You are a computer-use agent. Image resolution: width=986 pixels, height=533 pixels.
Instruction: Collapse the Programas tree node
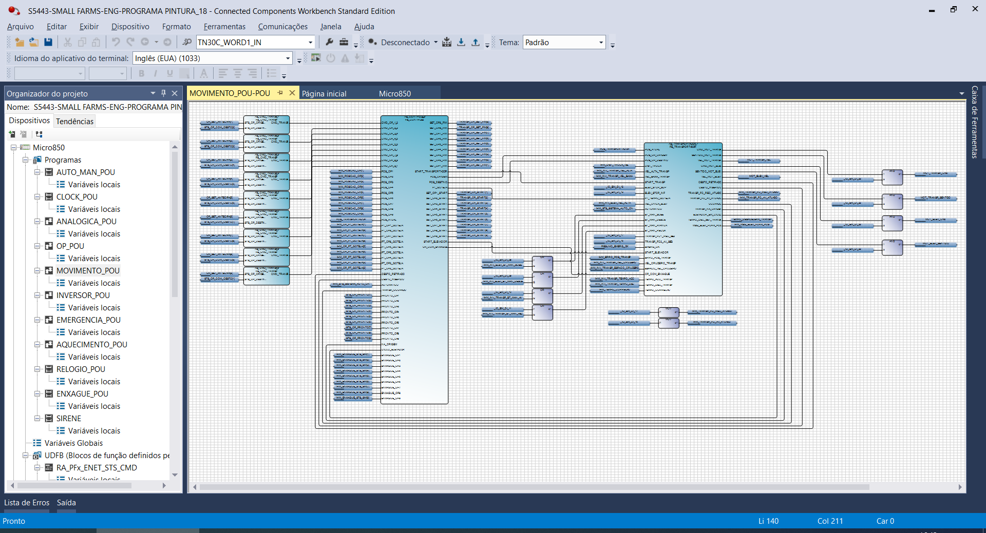[x=25, y=160]
